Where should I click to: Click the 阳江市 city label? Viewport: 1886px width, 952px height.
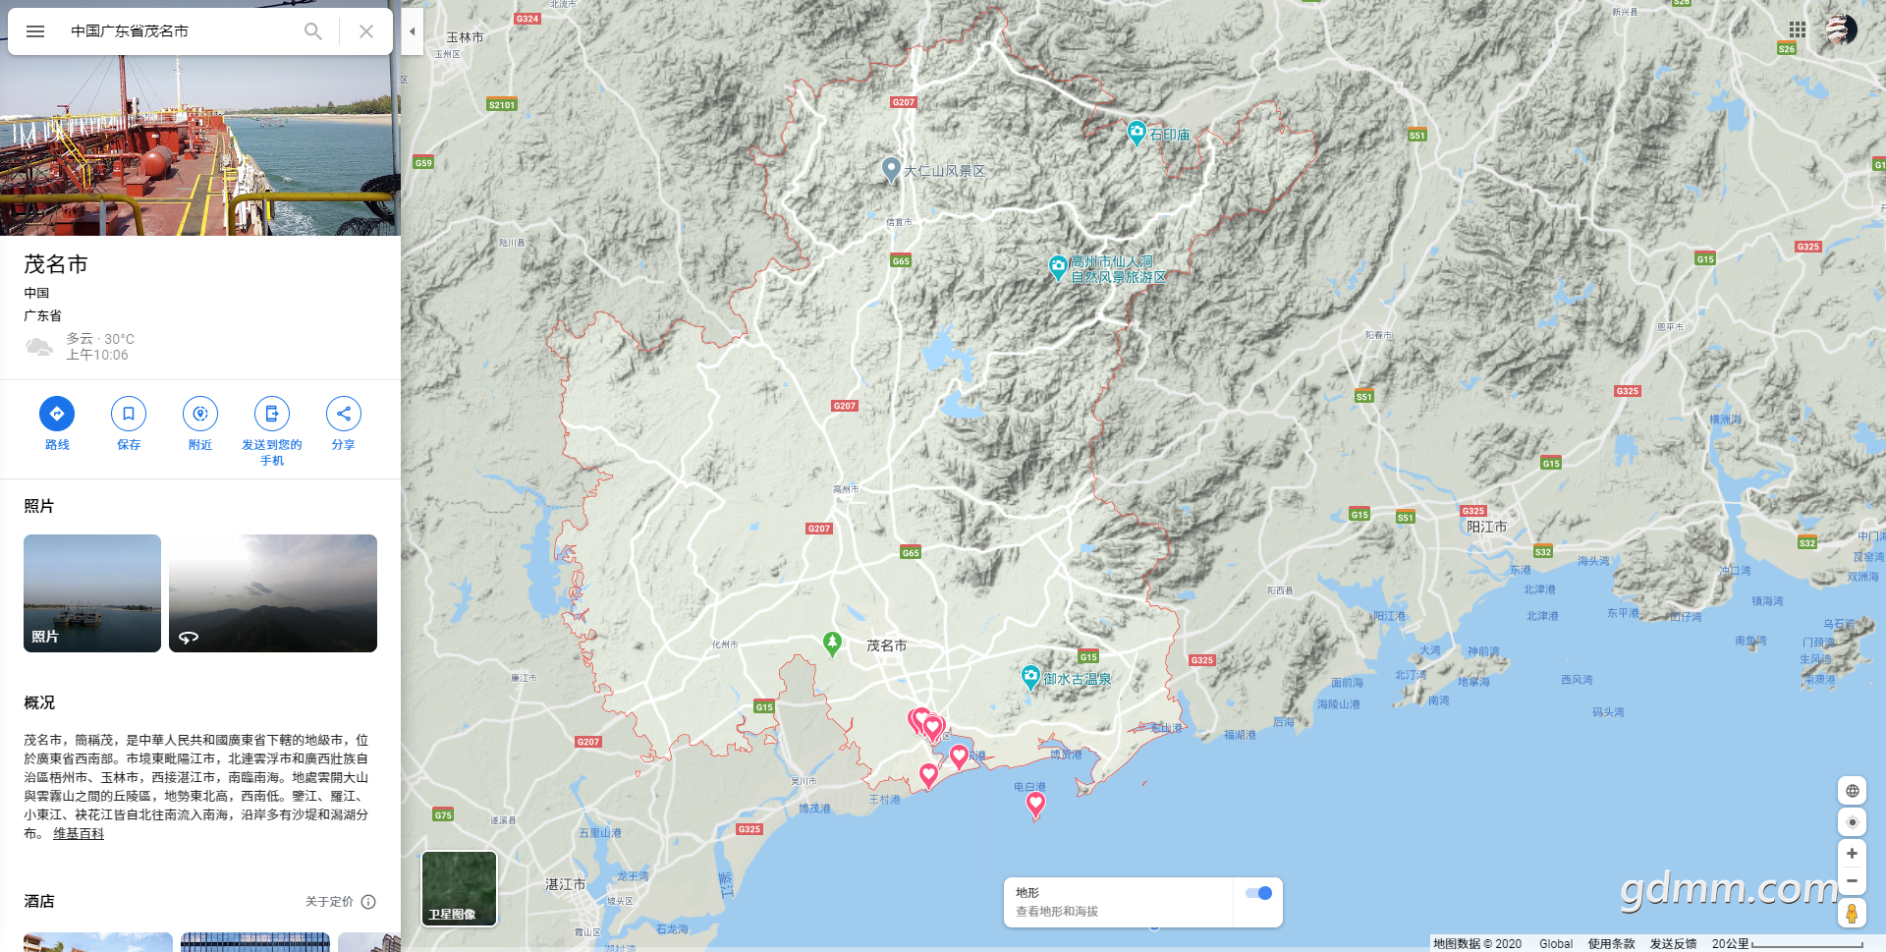(x=1486, y=528)
